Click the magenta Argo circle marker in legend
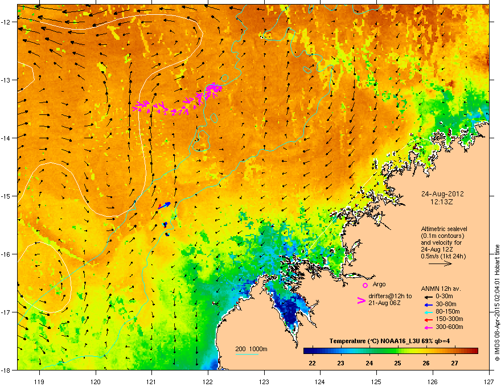Image resolution: width=501 pixels, height=387 pixels. click(x=365, y=285)
